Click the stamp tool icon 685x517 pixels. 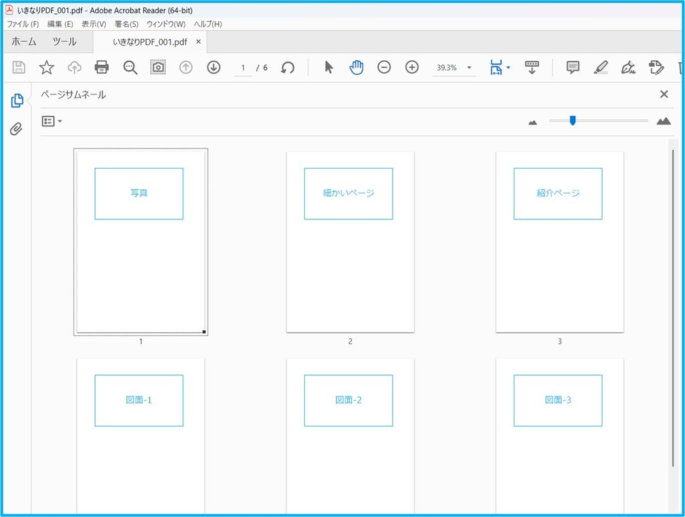[656, 68]
